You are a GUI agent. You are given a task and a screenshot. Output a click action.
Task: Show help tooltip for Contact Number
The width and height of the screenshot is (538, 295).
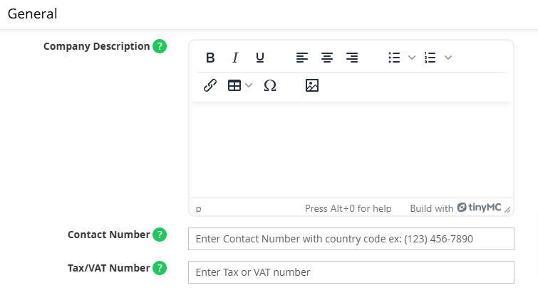[160, 235]
